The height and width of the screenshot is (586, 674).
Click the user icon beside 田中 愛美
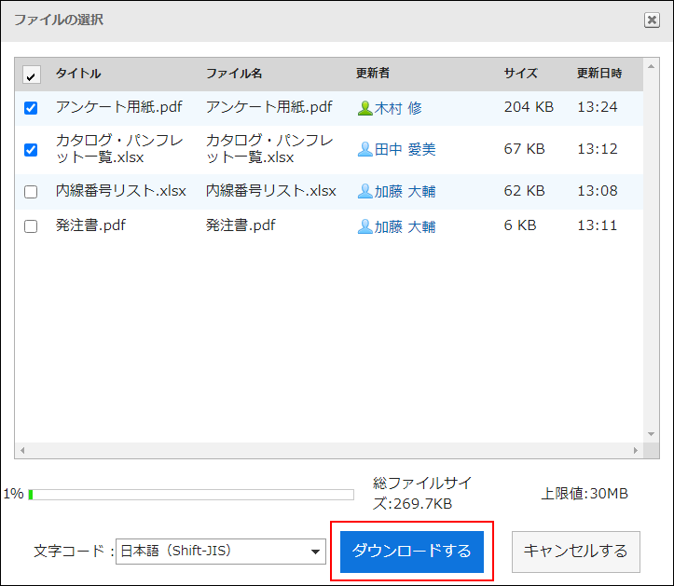[365, 149]
